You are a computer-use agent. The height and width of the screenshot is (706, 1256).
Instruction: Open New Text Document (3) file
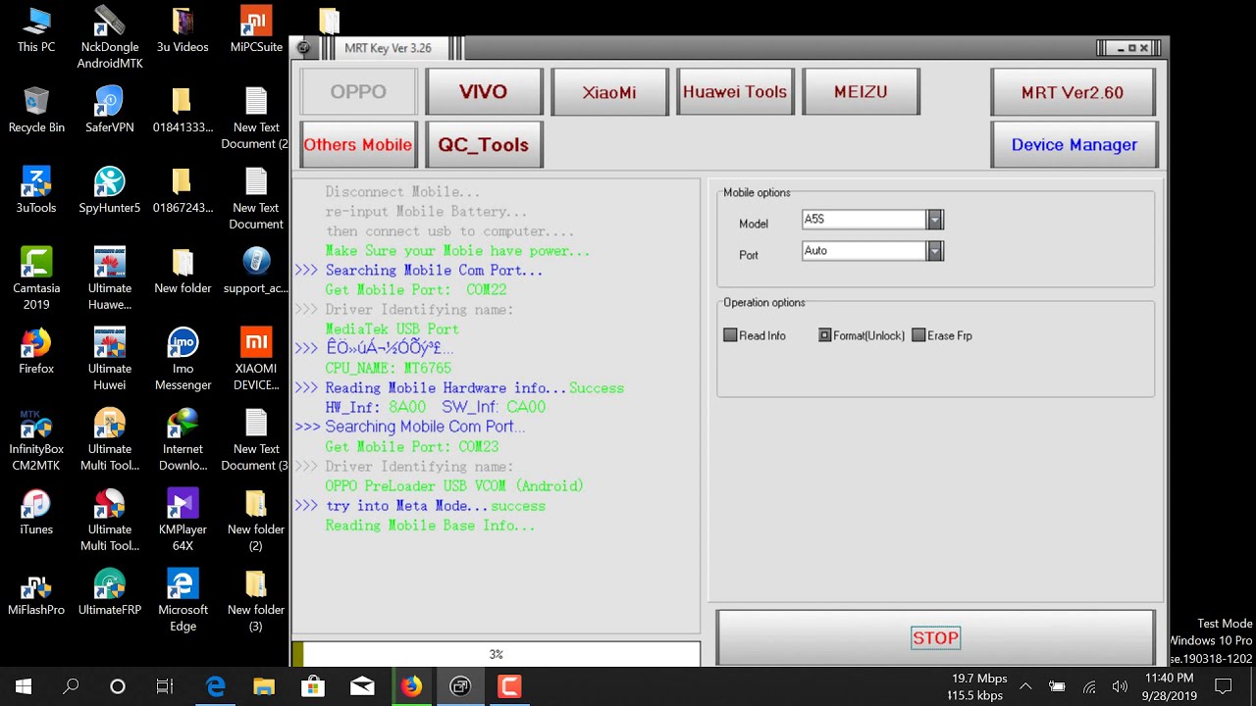(x=256, y=439)
